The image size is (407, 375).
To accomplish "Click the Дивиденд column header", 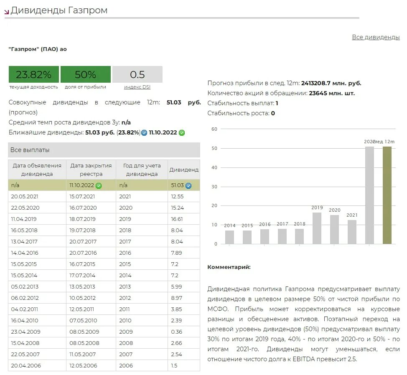I will [x=184, y=170].
